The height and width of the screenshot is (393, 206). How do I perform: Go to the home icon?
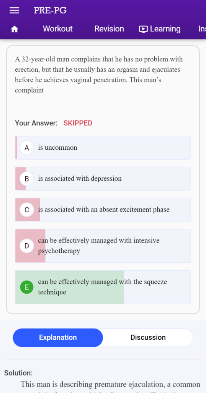[15, 29]
